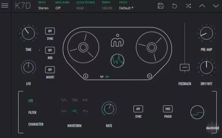Click the green triangle tape head marker
Screen dimensions: 222x138
(107, 77)
